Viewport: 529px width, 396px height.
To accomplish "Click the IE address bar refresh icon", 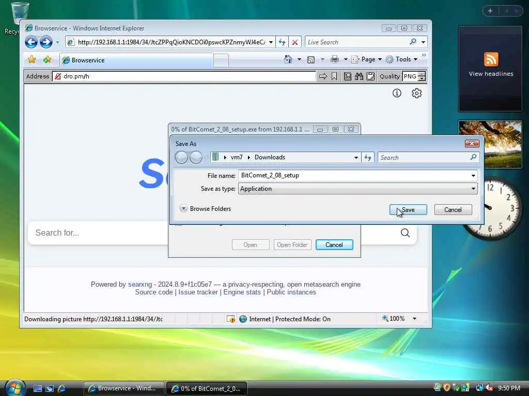I will (282, 42).
